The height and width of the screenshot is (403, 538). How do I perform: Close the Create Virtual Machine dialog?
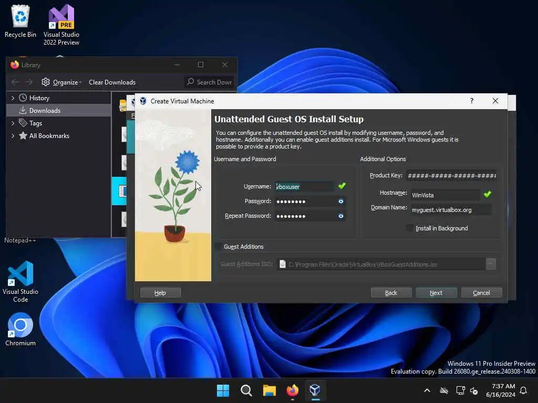point(495,101)
